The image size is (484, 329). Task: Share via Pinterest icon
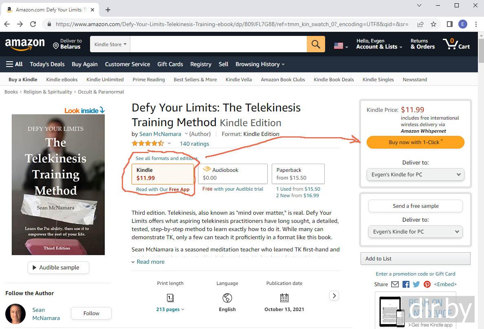pos(427,285)
